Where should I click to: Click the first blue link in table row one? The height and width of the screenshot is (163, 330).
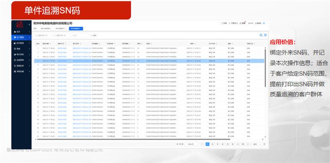[62, 48]
